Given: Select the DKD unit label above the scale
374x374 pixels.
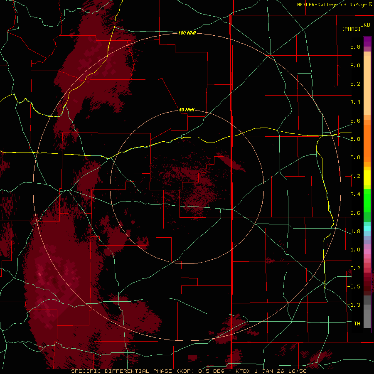Looking at the screenshot, I should pyautogui.click(x=365, y=25).
